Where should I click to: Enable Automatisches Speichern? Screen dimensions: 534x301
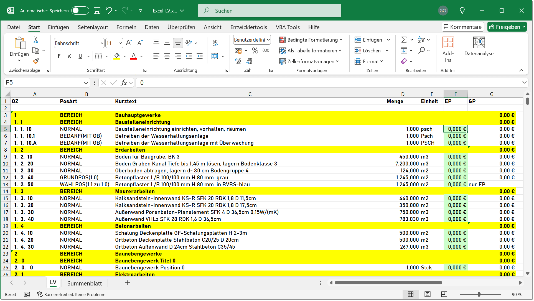tap(80, 10)
